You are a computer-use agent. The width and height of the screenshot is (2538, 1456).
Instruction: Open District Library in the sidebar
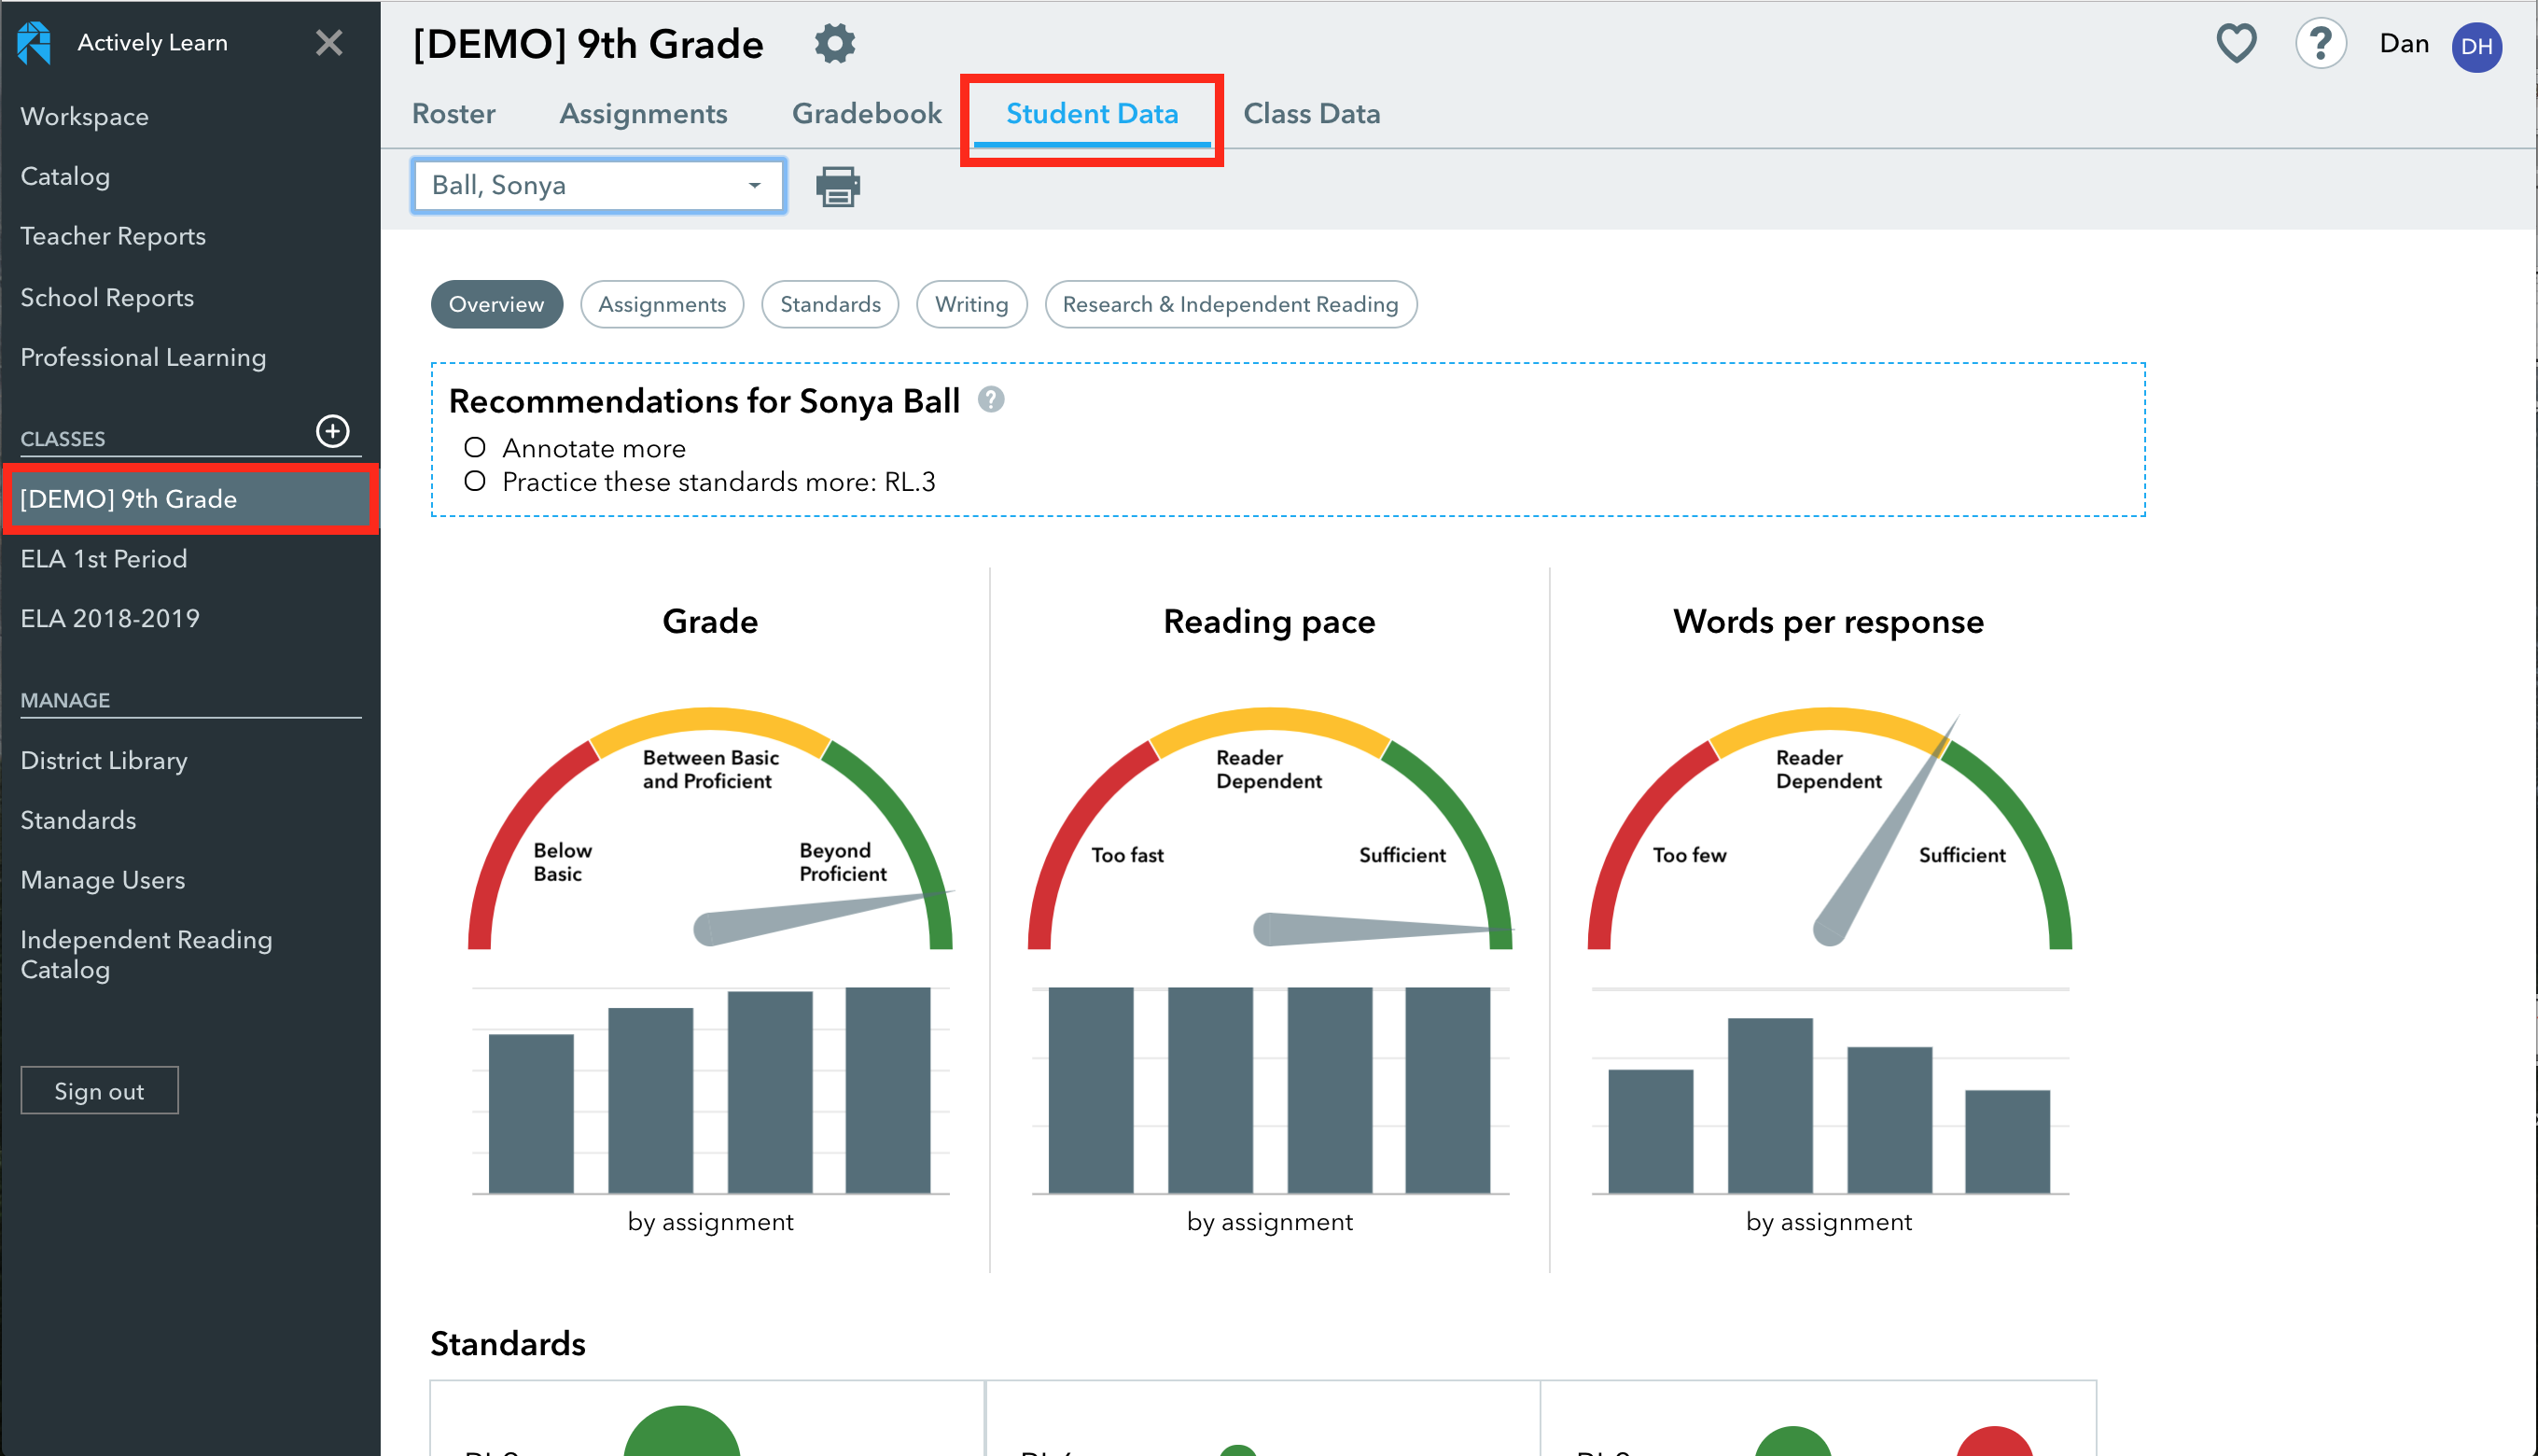[x=104, y=760]
